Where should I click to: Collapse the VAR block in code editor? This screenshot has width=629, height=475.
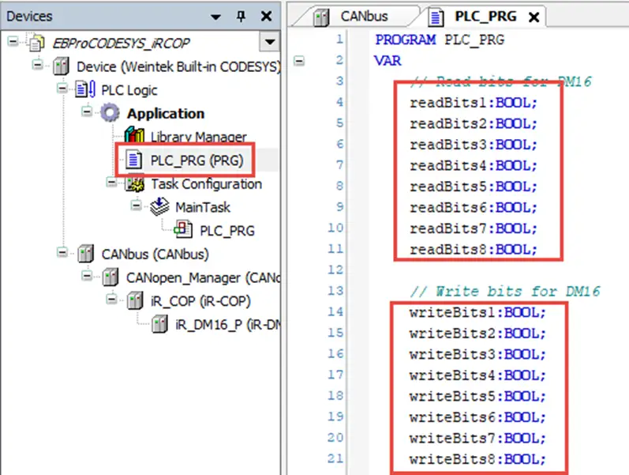[299, 61]
